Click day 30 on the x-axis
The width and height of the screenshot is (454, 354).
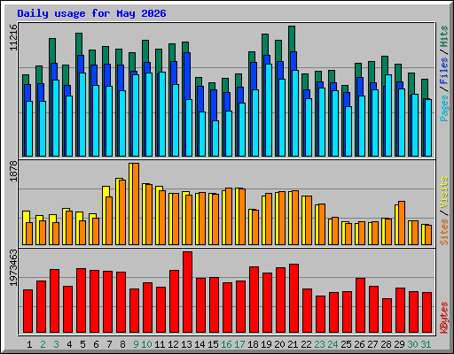point(412,344)
